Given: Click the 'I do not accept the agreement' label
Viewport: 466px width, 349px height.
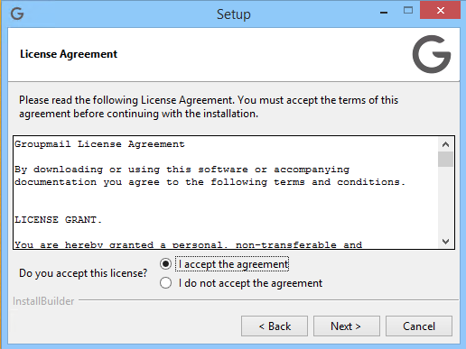Looking at the screenshot, I should point(250,283).
